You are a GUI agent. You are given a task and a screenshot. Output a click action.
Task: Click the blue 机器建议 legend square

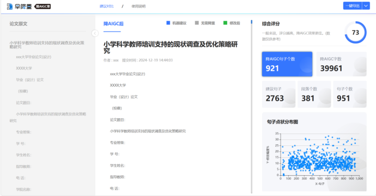(x=168, y=23)
